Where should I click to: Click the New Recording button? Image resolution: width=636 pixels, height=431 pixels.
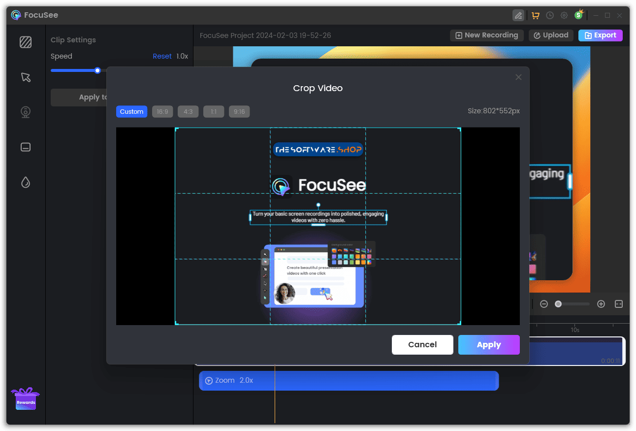(x=487, y=35)
